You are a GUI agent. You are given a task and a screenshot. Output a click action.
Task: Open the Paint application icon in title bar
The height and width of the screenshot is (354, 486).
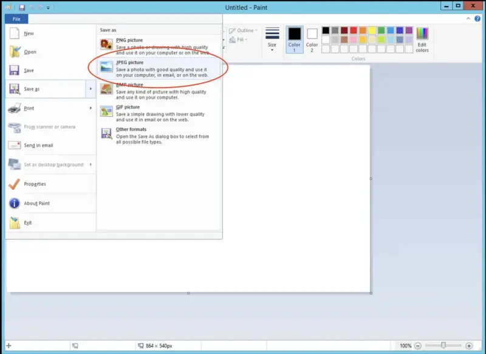click(x=9, y=7)
